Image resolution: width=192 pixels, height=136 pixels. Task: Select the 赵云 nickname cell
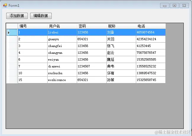coord(121,53)
